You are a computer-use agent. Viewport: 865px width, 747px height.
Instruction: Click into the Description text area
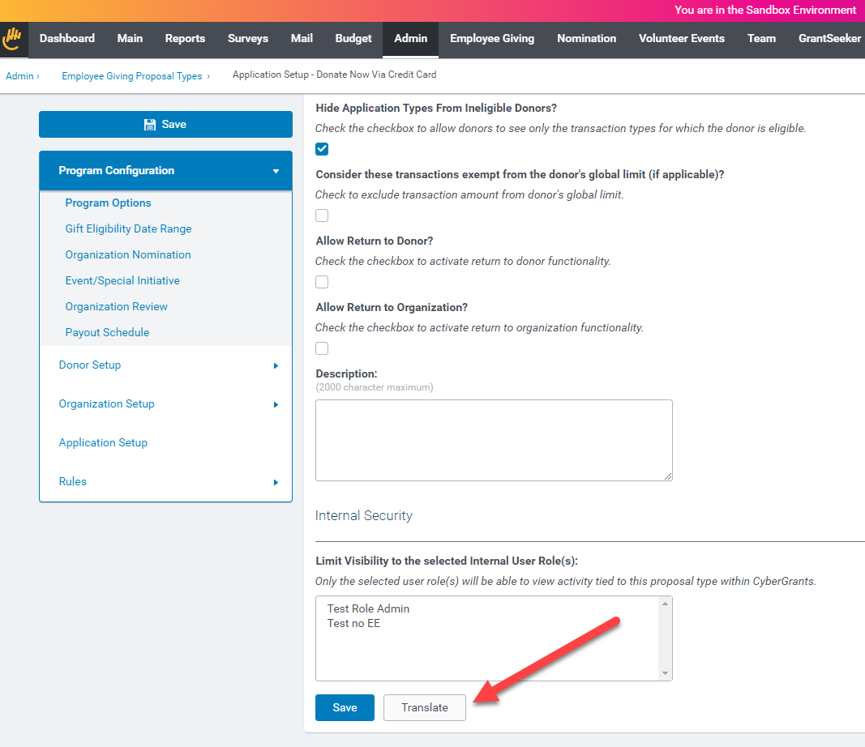494,441
